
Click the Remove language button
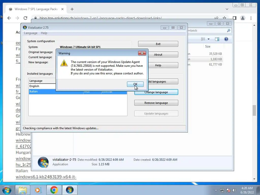pyautogui.click(x=156, y=103)
